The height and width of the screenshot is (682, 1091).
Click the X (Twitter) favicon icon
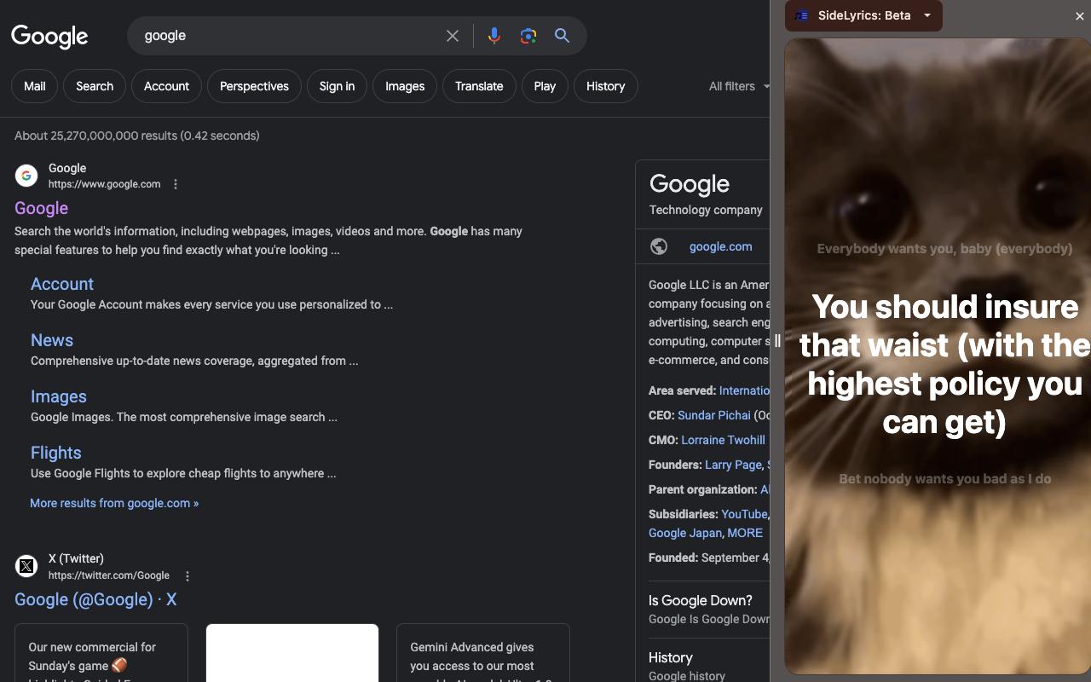pos(26,566)
